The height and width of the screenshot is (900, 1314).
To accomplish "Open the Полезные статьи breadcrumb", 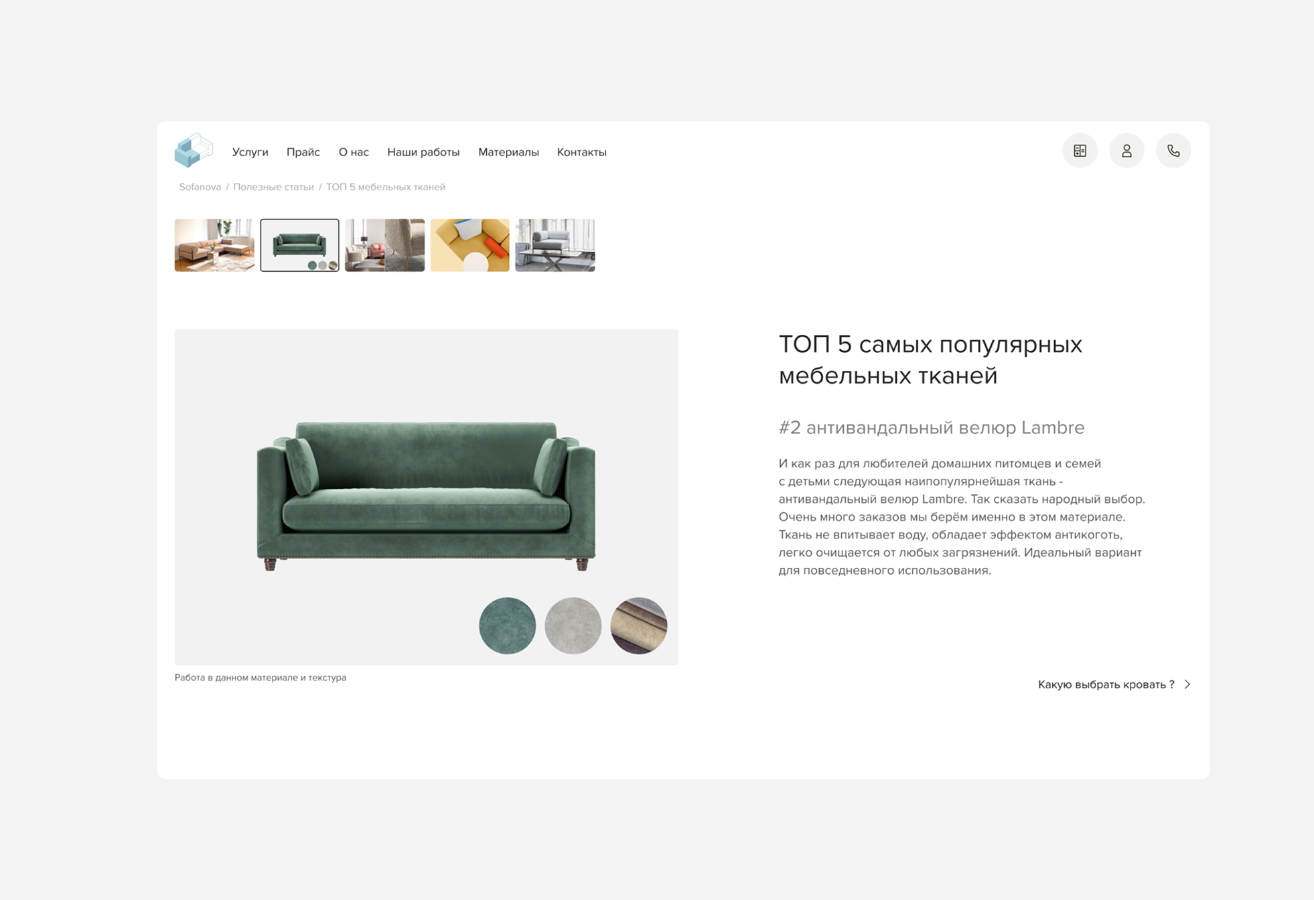I will click(273, 187).
